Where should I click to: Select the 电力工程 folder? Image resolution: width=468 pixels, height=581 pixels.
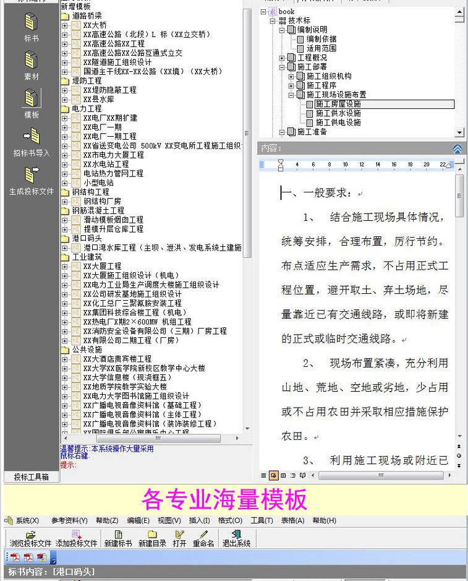[x=87, y=108]
